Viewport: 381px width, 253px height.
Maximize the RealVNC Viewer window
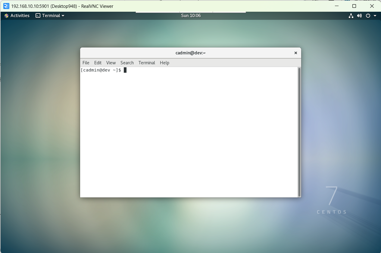click(354, 6)
